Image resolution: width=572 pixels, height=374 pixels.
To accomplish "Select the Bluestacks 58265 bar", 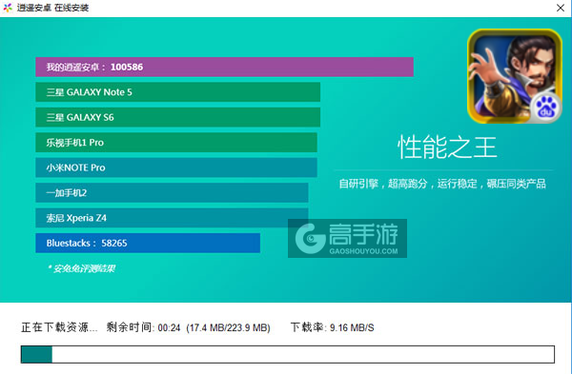I will coord(148,243).
